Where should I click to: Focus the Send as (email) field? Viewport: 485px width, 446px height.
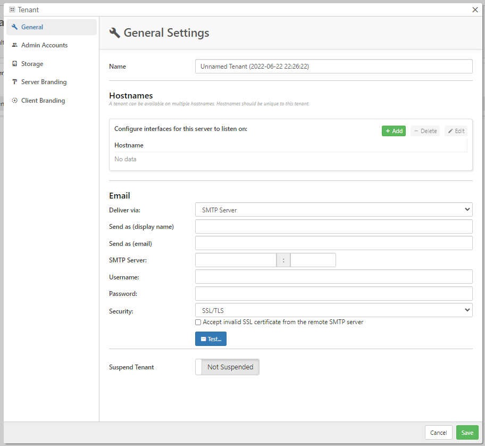tap(333, 243)
